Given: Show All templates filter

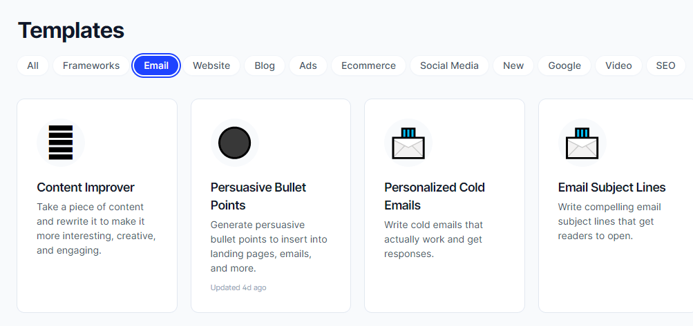Looking at the screenshot, I should click(32, 65).
